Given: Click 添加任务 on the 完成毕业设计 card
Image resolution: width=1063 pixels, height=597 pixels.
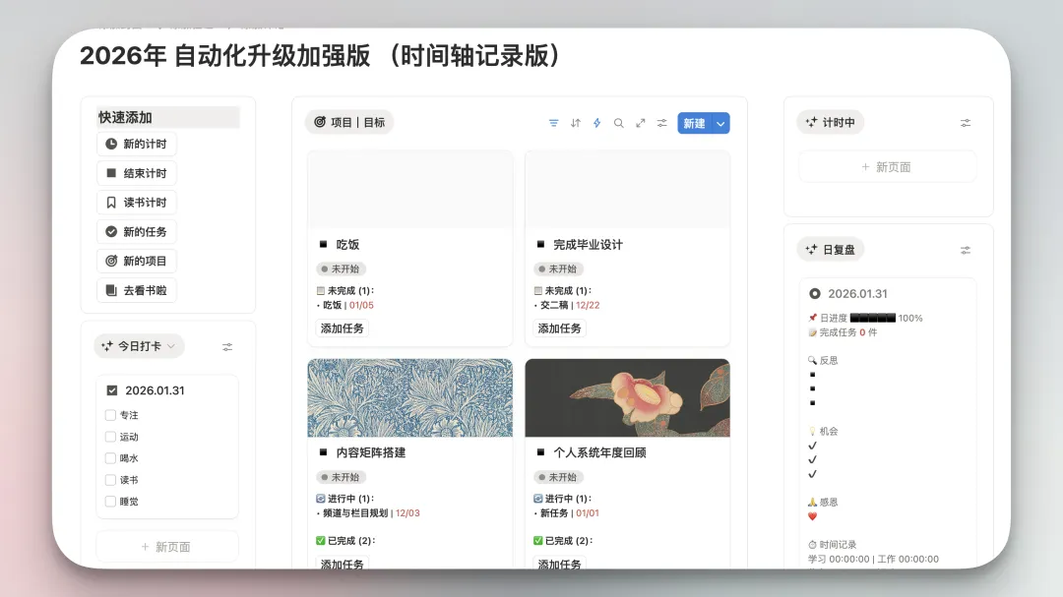Looking at the screenshot, I should click(559, 328).
